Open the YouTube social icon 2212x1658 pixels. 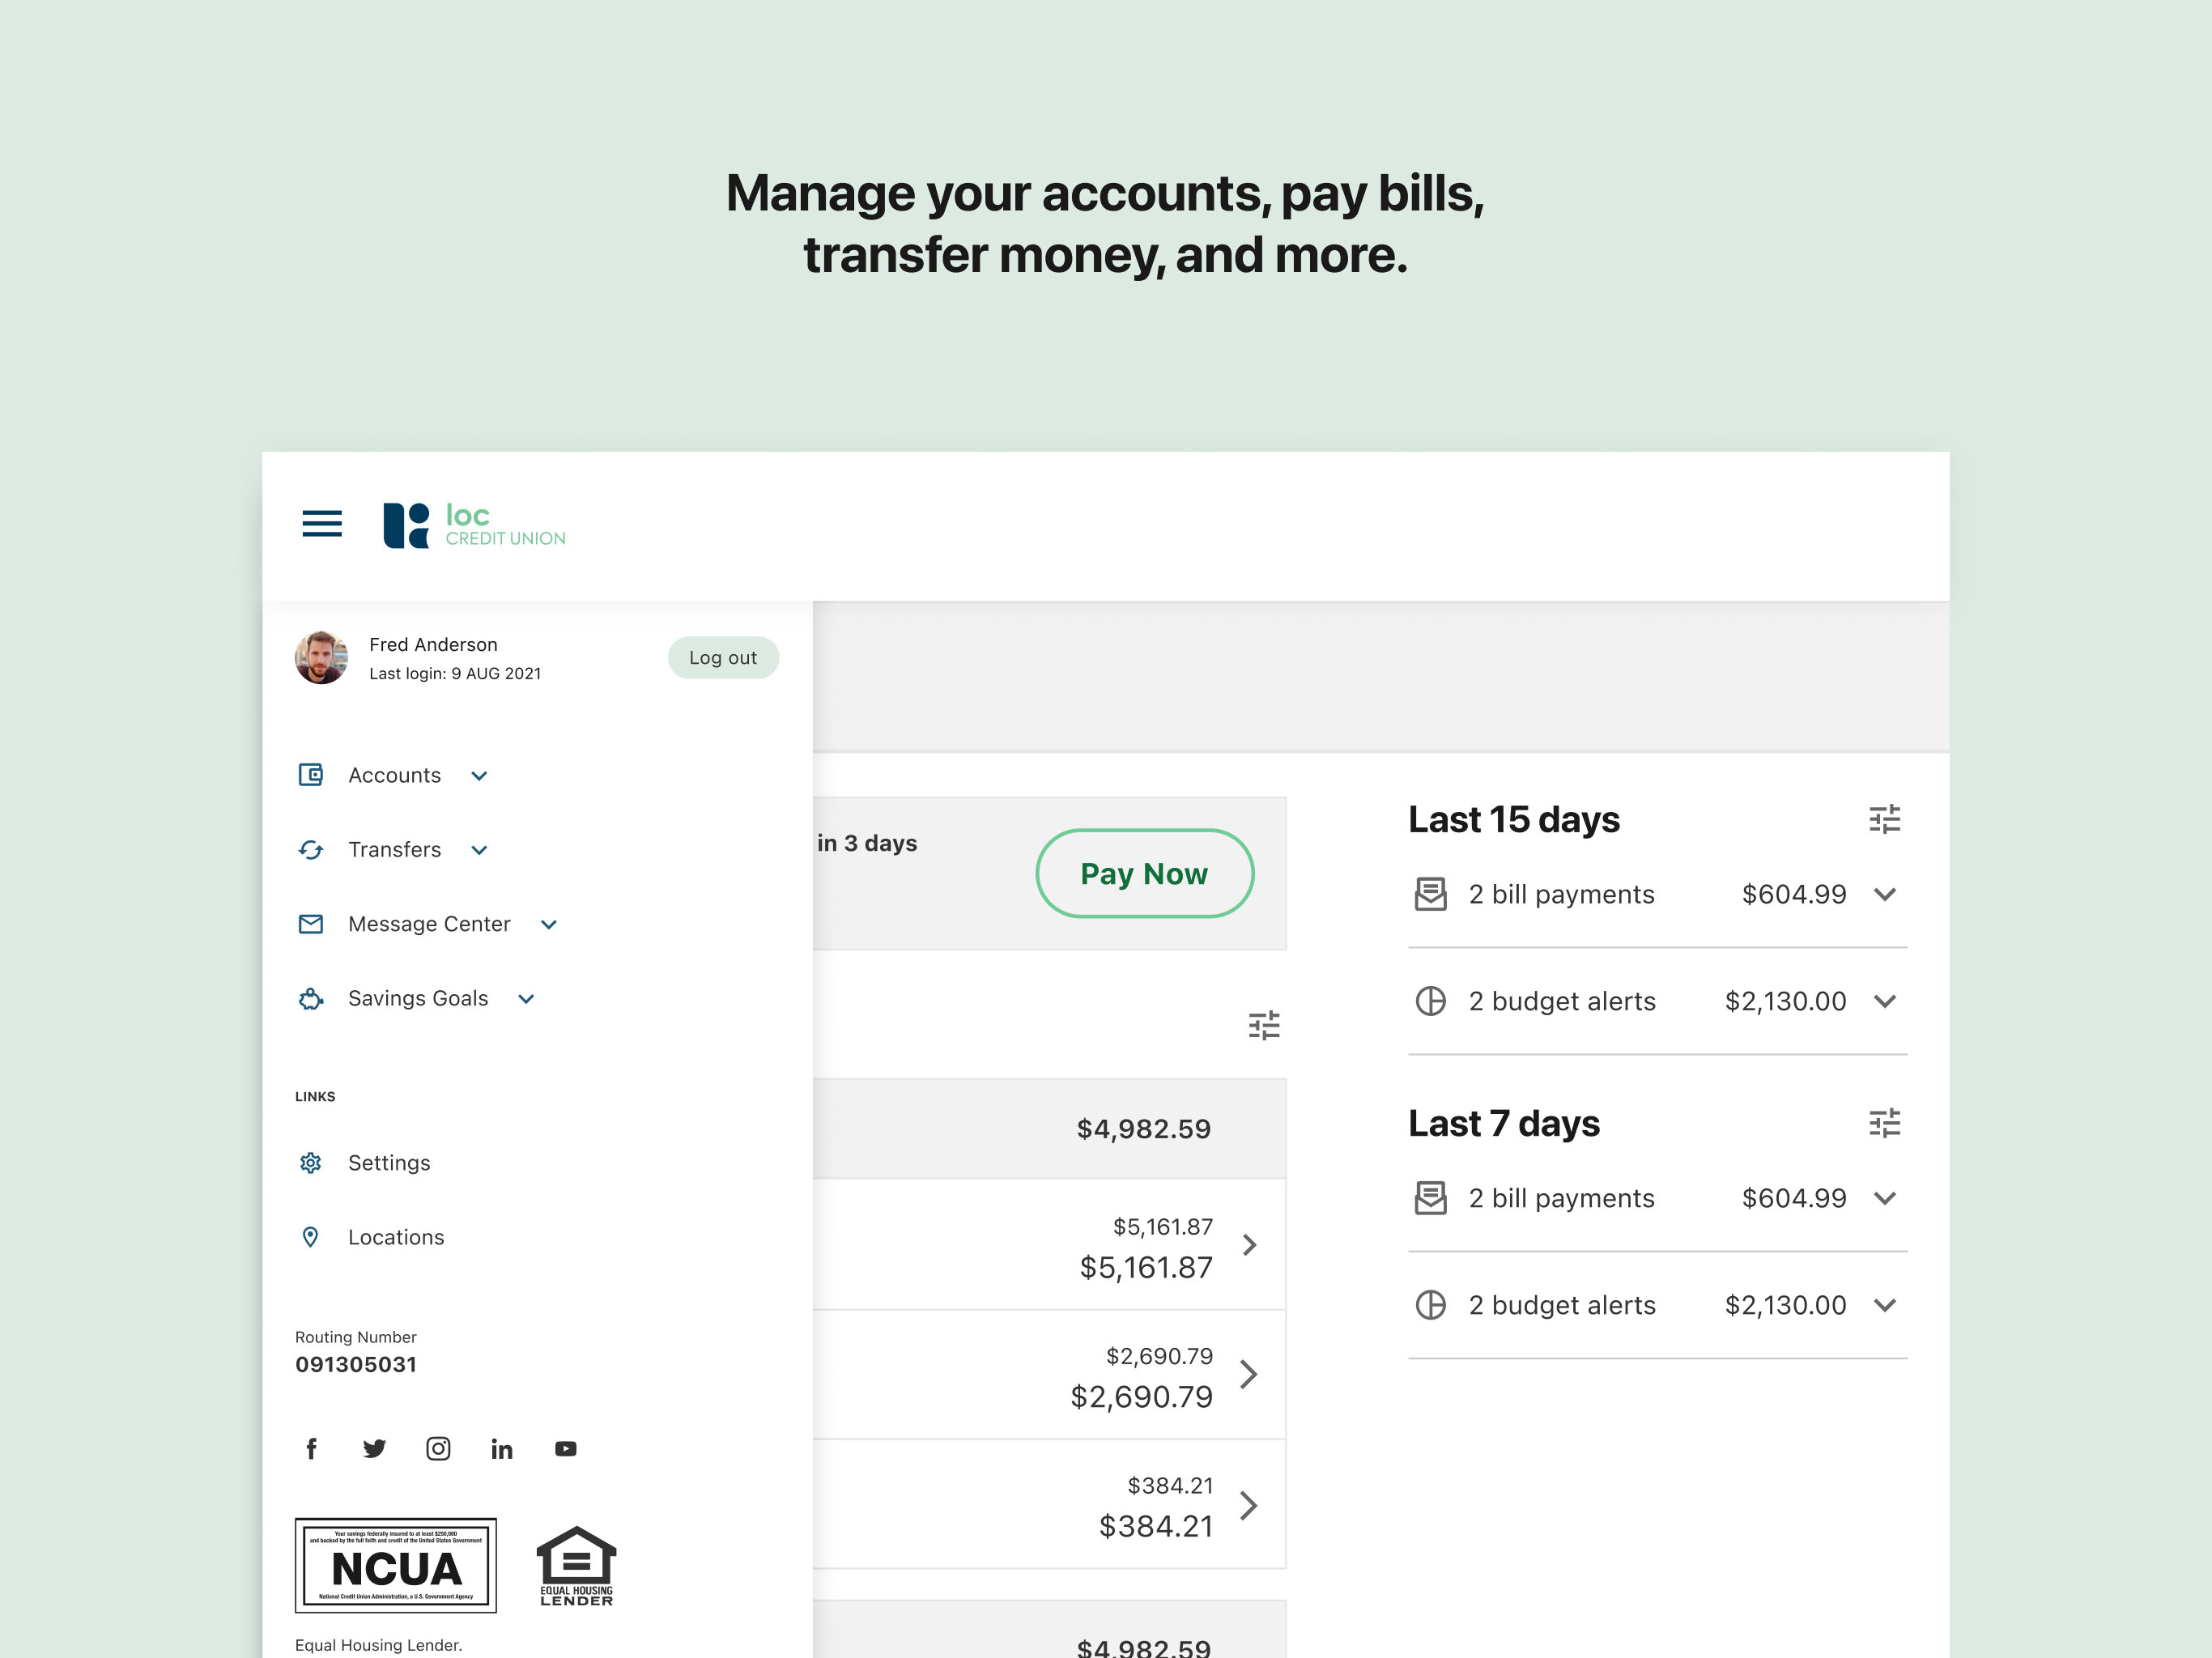566,1449
